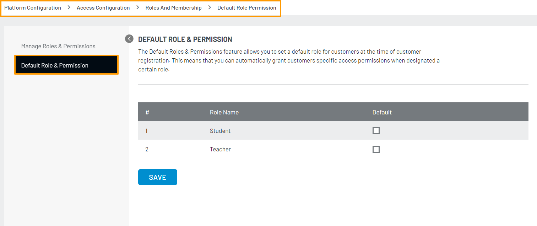537x226 pixels.
Task: Click the back arrow beside Default Role & Permission heading
Action: pyautogui.click(x=129, y=38)
